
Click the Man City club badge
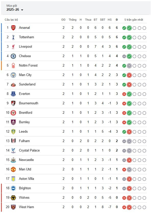click(x=13, y=75)
